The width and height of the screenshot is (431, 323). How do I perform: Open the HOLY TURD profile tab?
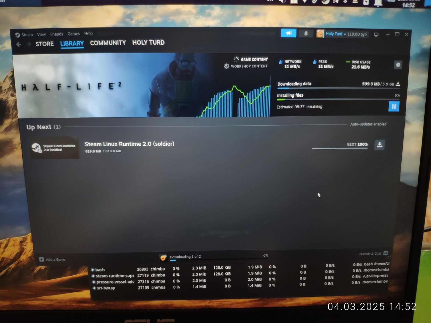pyautogui.click(x=148, y=43)
